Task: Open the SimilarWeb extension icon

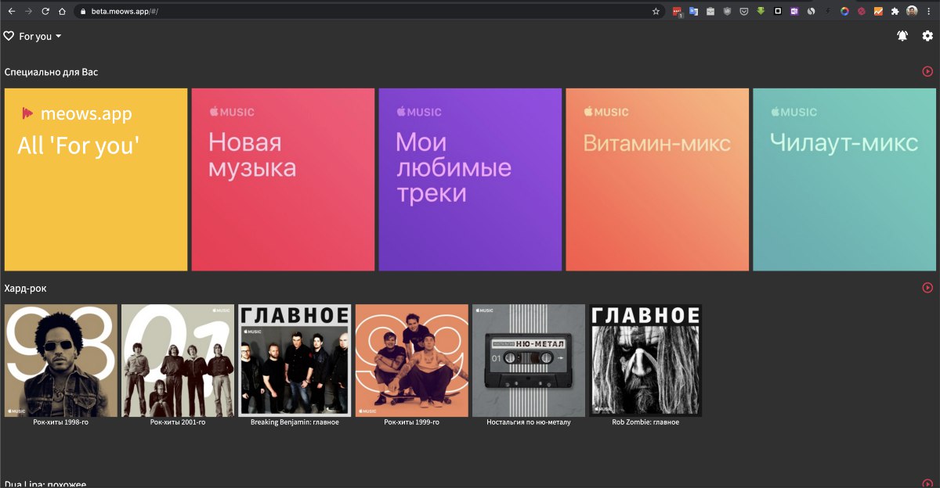Action: click(812, 12)
